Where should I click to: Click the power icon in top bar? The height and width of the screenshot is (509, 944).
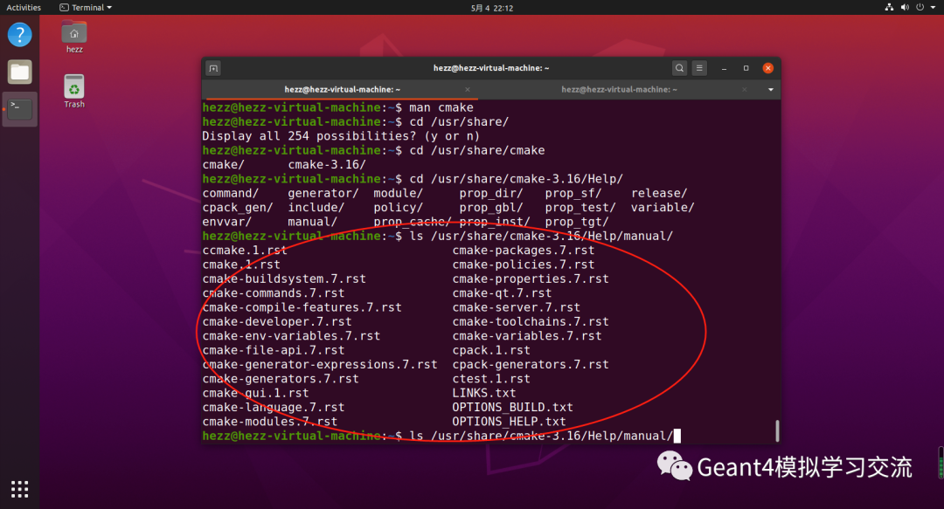[x=920, y=7]
